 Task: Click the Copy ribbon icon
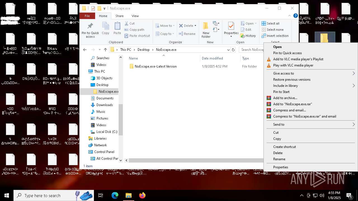pos(105,28)
